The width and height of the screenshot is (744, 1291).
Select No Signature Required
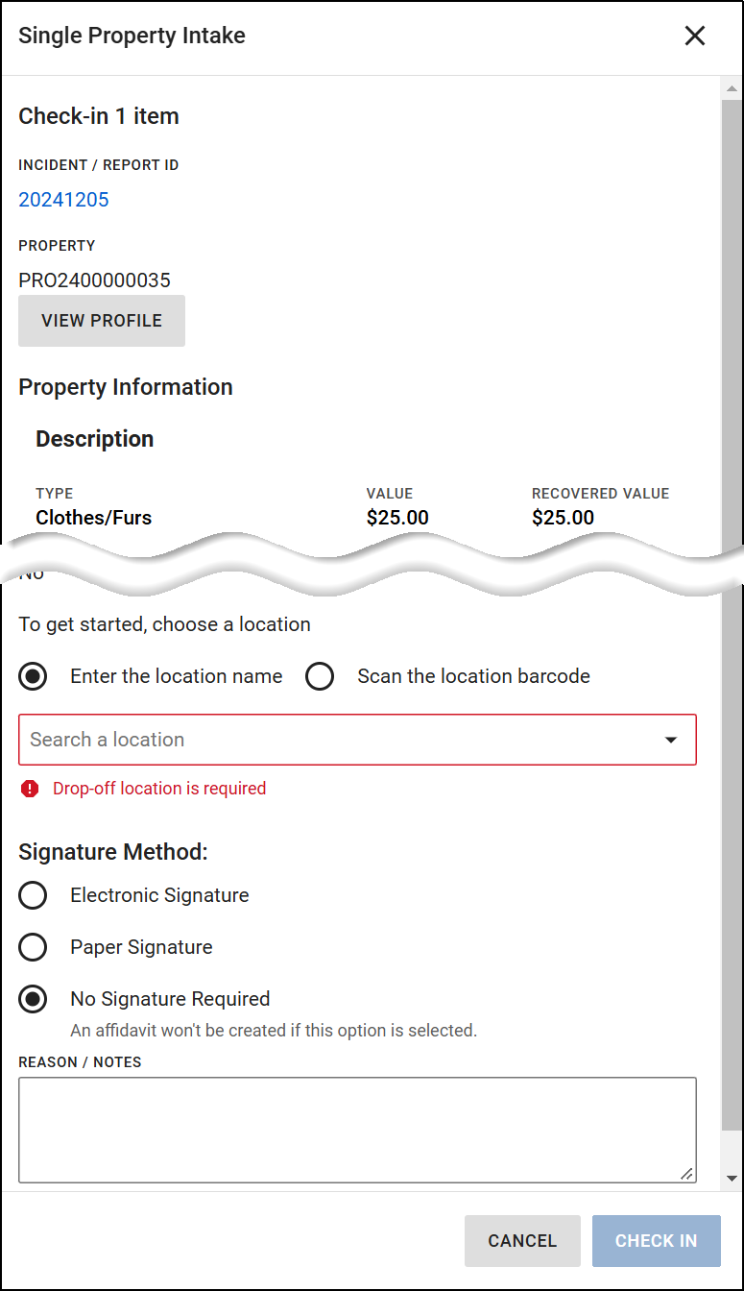tap(33, 999)
